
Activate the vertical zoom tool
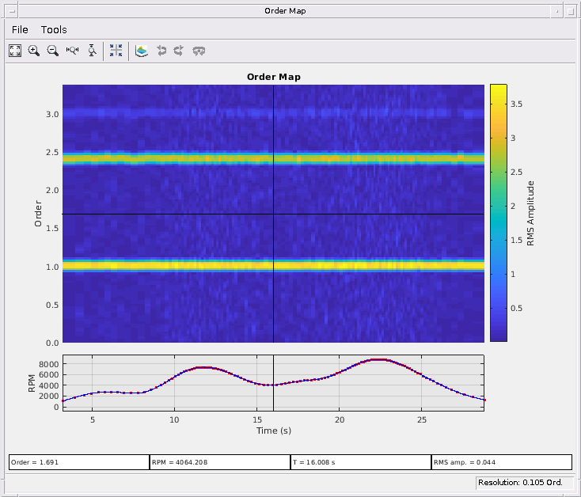pyautogui.click(x=93, y=51)
